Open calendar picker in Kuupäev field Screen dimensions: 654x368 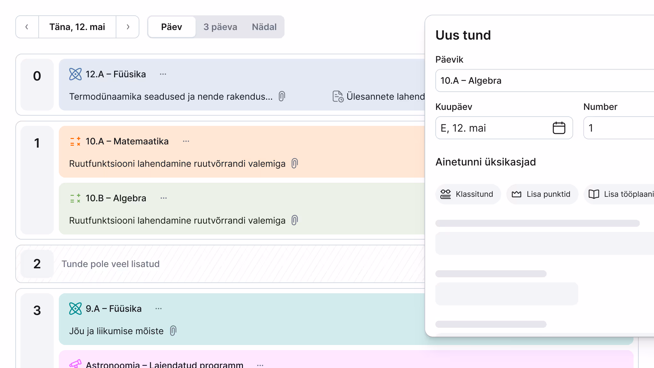[x=559, y=128]
